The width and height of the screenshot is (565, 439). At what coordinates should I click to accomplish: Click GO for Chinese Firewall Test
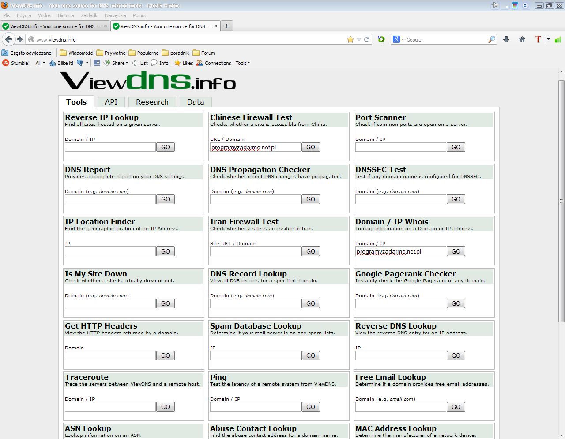click(311, 147)
